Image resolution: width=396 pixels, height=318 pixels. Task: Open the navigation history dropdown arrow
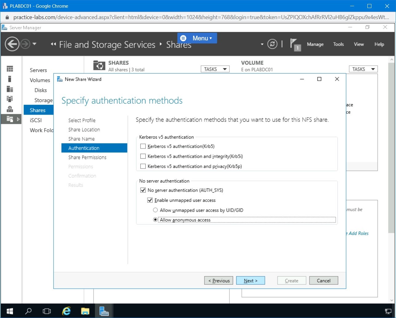(34, 44)
